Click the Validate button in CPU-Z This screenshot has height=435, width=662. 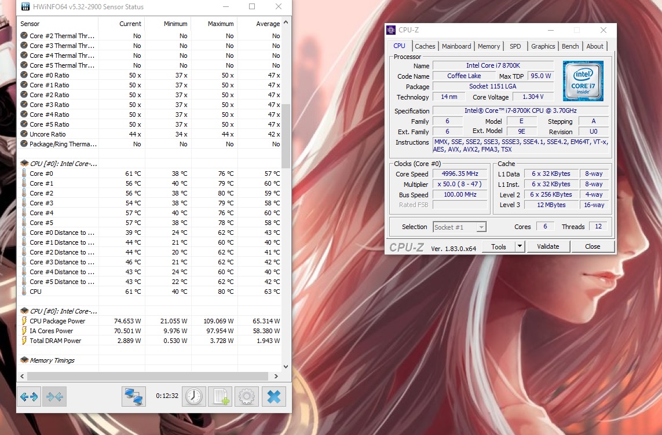pyautogui.click(x=548, y=246)
